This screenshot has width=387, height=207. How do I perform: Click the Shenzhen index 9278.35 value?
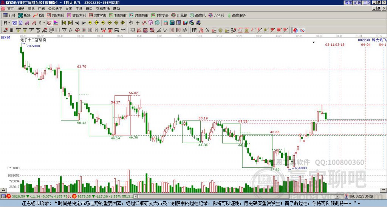84,196
